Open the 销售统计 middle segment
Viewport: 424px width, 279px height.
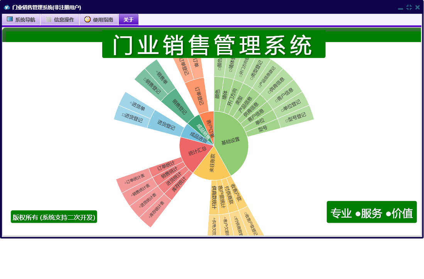[169, 172]
